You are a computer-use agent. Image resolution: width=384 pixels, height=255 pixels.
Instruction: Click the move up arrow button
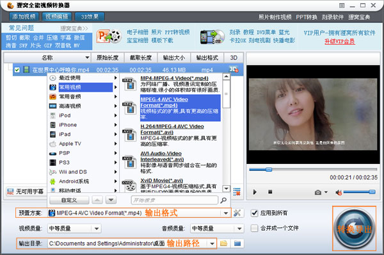click(97, 200)
